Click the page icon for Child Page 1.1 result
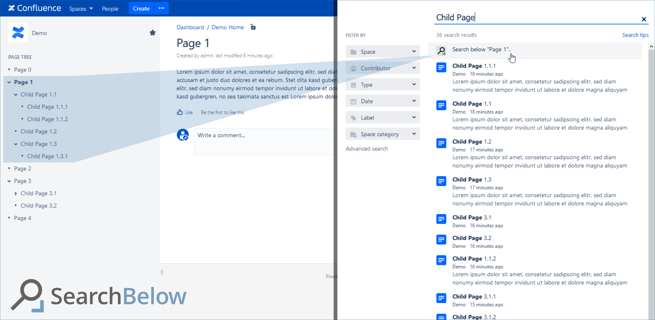Image resolution: width=655 pixels, height=320 pixels. 441,105
